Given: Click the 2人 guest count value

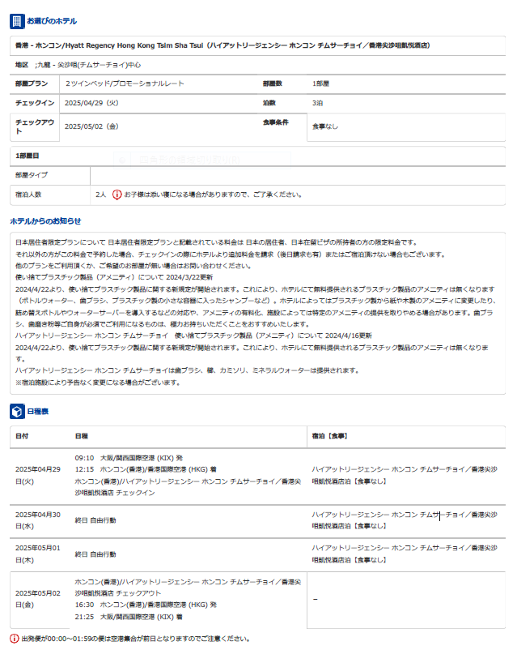Looking at the screenshot, I should click(x=100, y=195).
